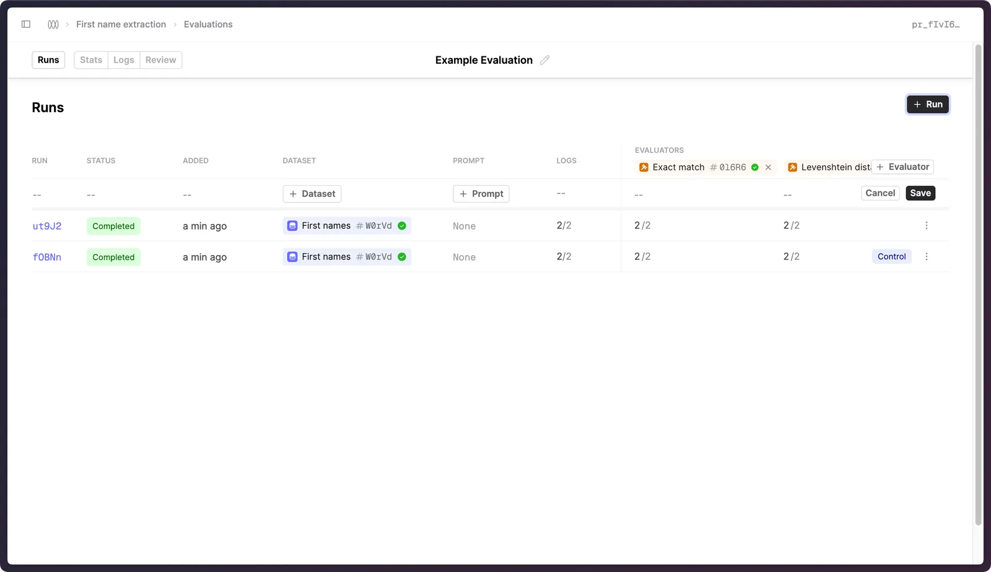Click None prompt in ut9J2 row
The width and height of the screenshot is (991, 572).
click(x=464, y=226)
